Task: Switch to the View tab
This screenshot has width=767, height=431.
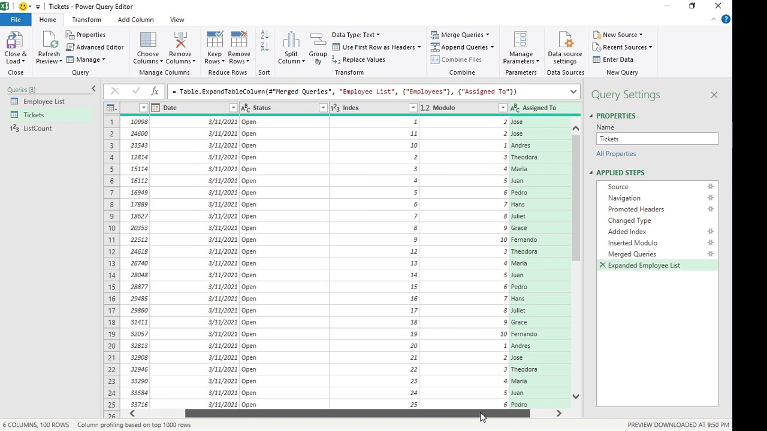Action: pyautogui.click(x=177, y=20)
